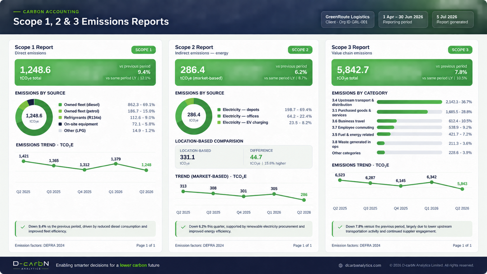Click the checkmark icon in Scope 2 summary note
This screenshot has width=487, height=274.
183,227
